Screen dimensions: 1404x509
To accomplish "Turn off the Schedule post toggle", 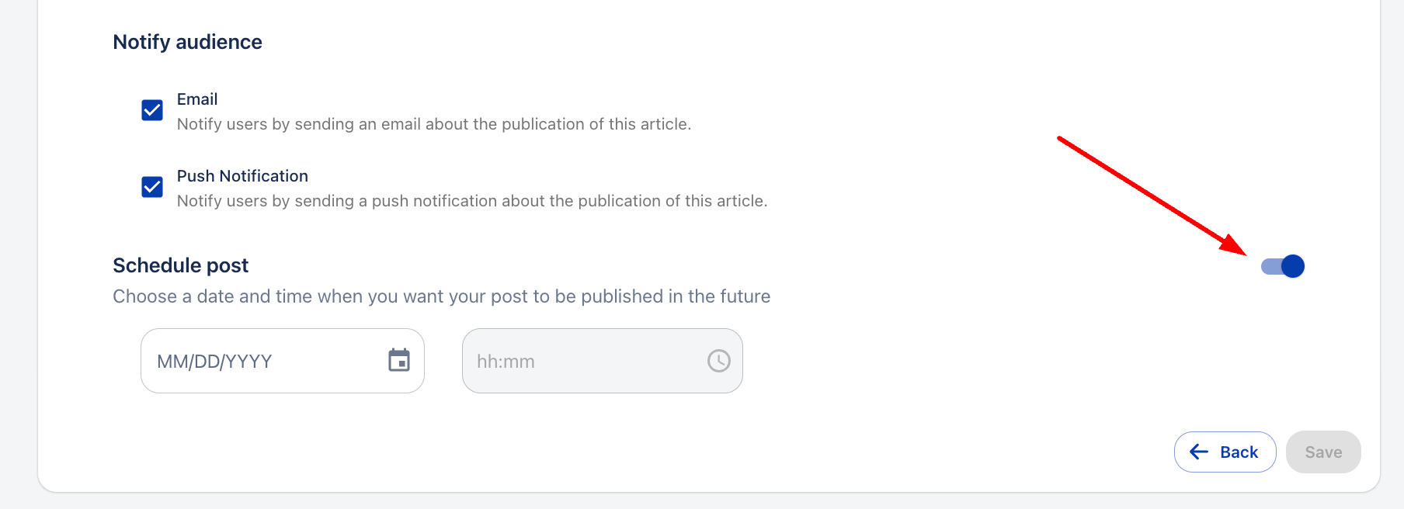I will coord(1283,266).
